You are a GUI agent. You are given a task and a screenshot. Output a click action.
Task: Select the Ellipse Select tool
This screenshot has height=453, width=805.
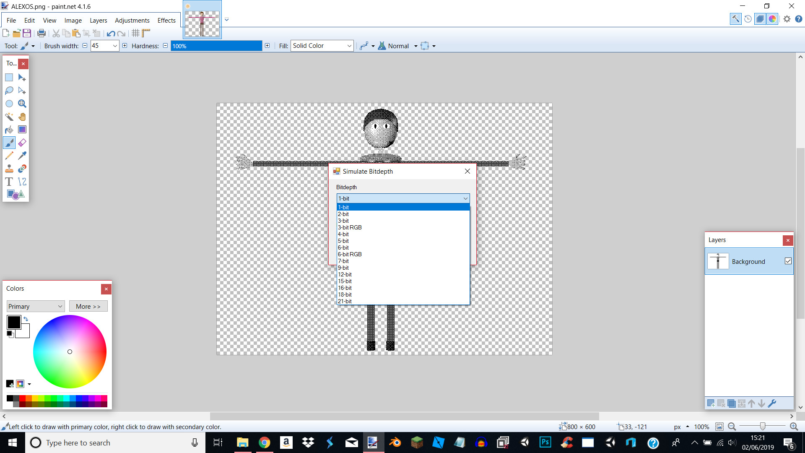pyautogui.click(x=9, y=104)
